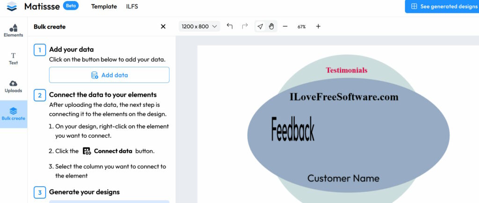Select the Feedback text element
Viewport: 479px width, 203px height.
293,129
